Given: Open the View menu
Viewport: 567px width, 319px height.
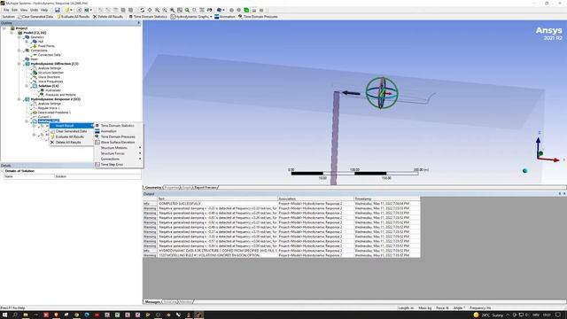Looking at the screenshot, I should (x=24, y=10).
